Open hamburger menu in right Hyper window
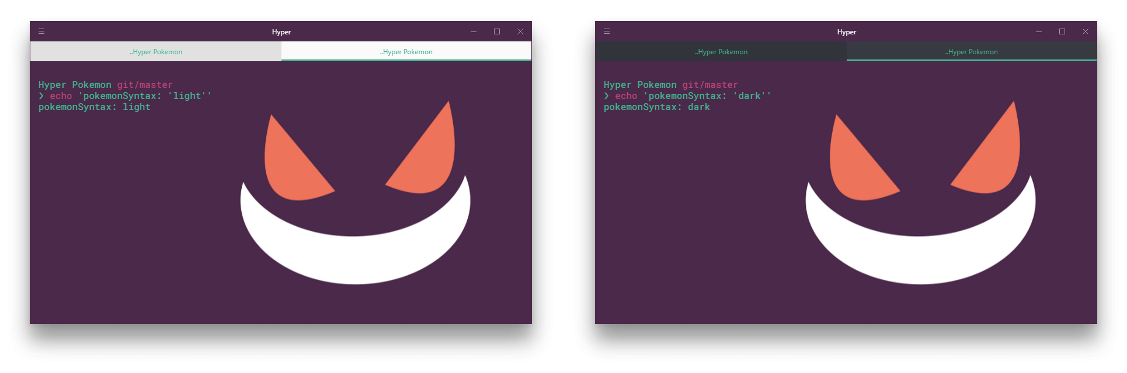The width and height of the screenshot is (1127, 373). (x=607, y=31)
